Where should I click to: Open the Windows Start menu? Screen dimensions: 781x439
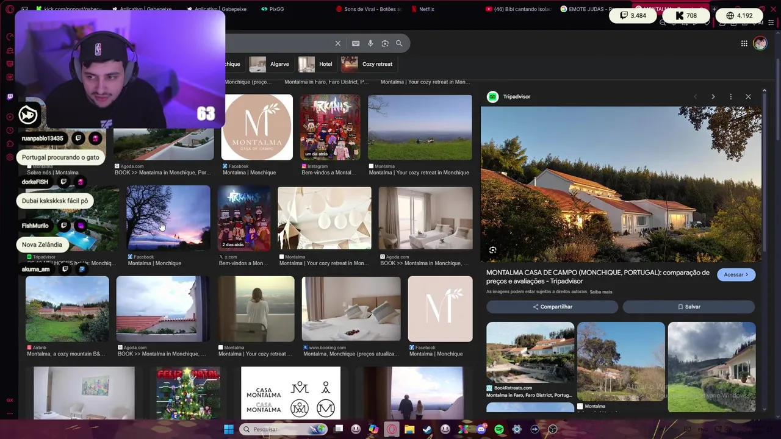pyautogui.click(x=228, y=429)
